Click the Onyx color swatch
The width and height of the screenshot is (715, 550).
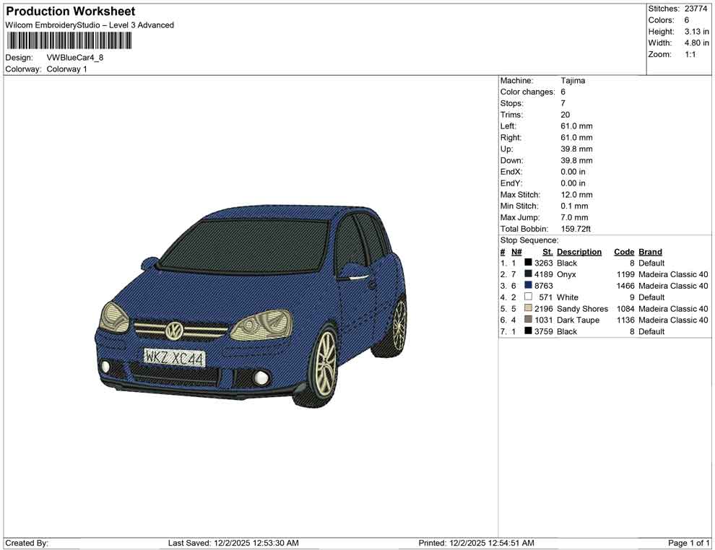coord(528,274)
